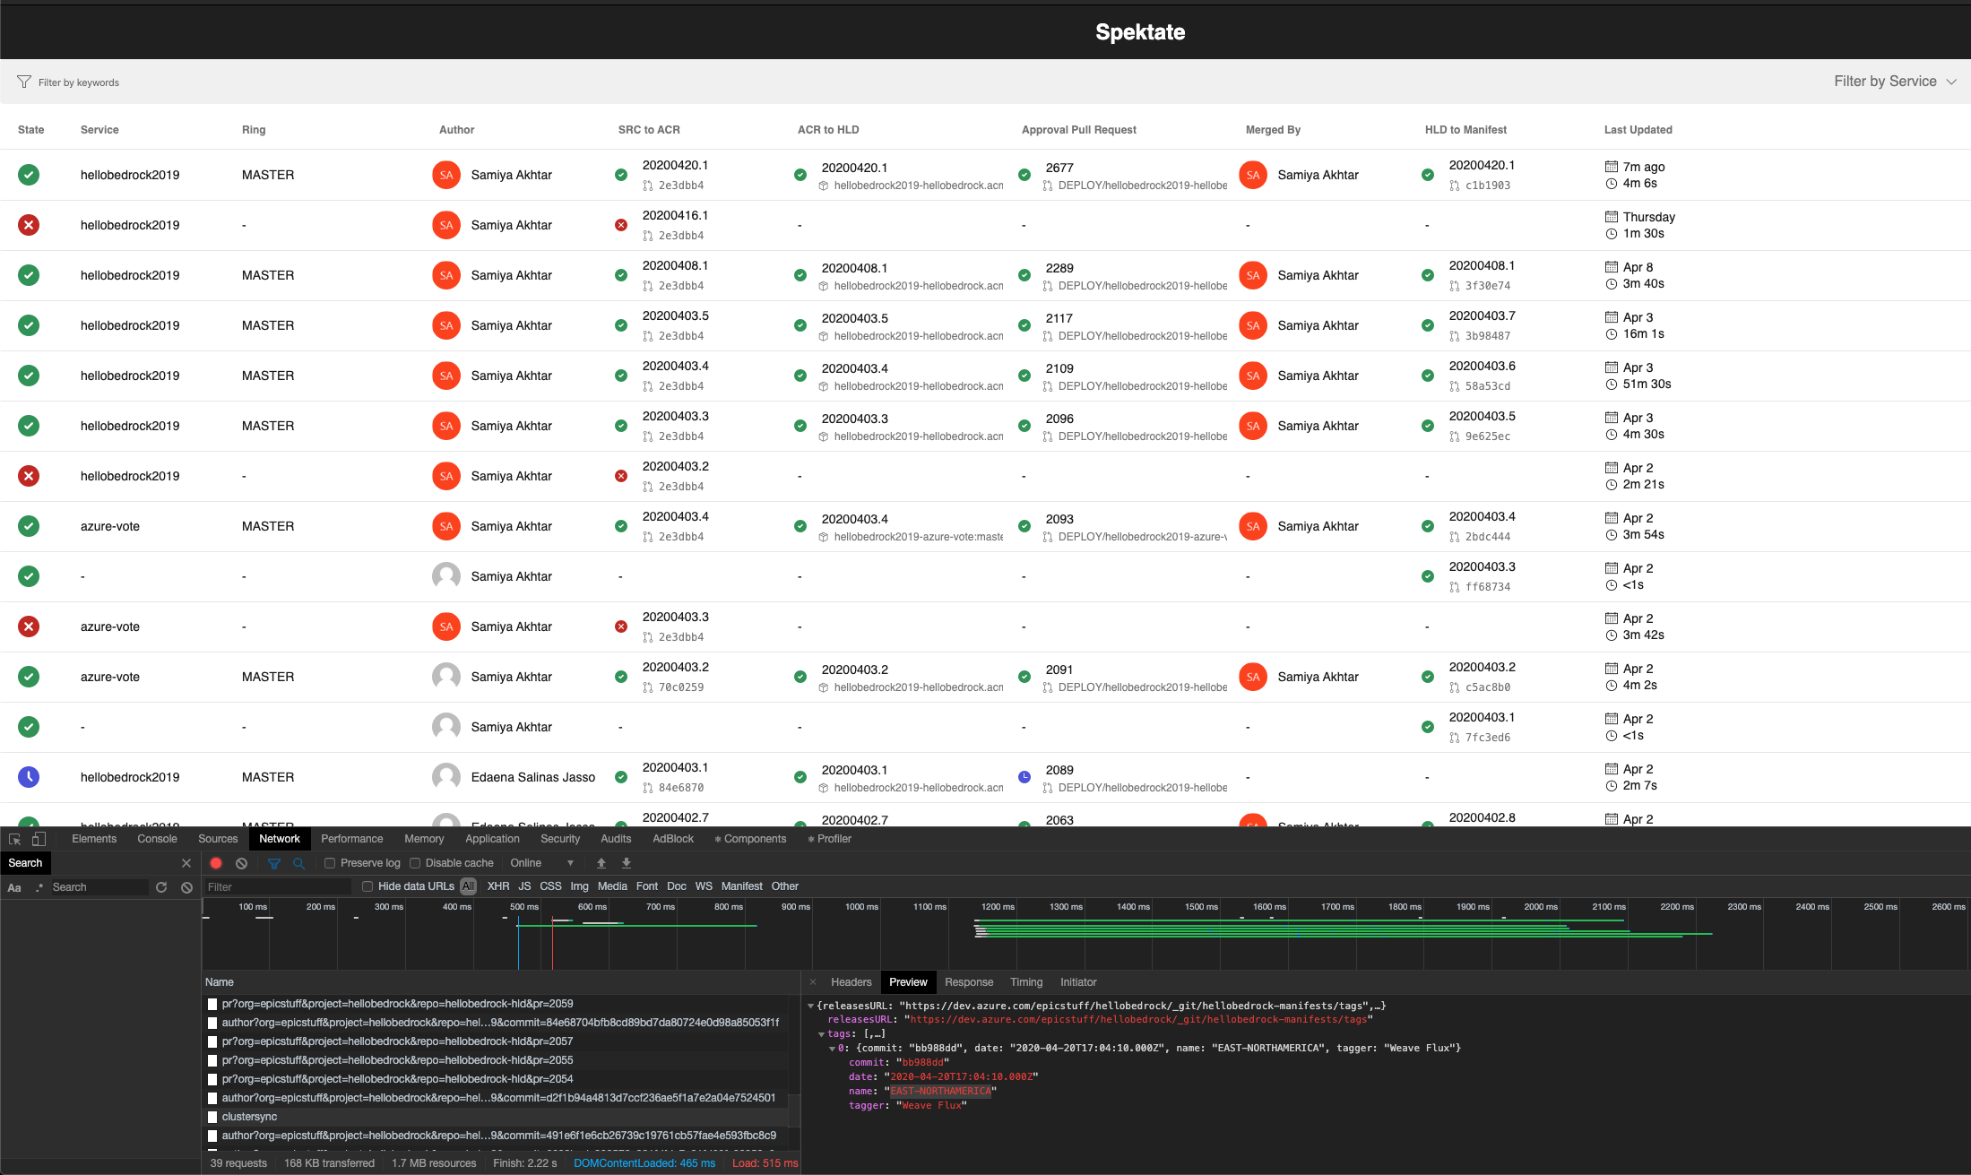The width and height of the screenshot is (1971, 1175).
Task: Switch to the Headers tab
Action: click(x=851, y=982)
